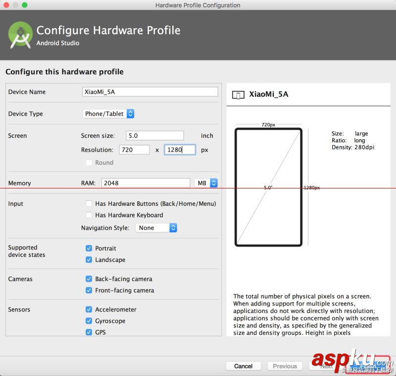Click the phone screen preview outline
This screenshot has height=376, width=396.
coord(268,187)
